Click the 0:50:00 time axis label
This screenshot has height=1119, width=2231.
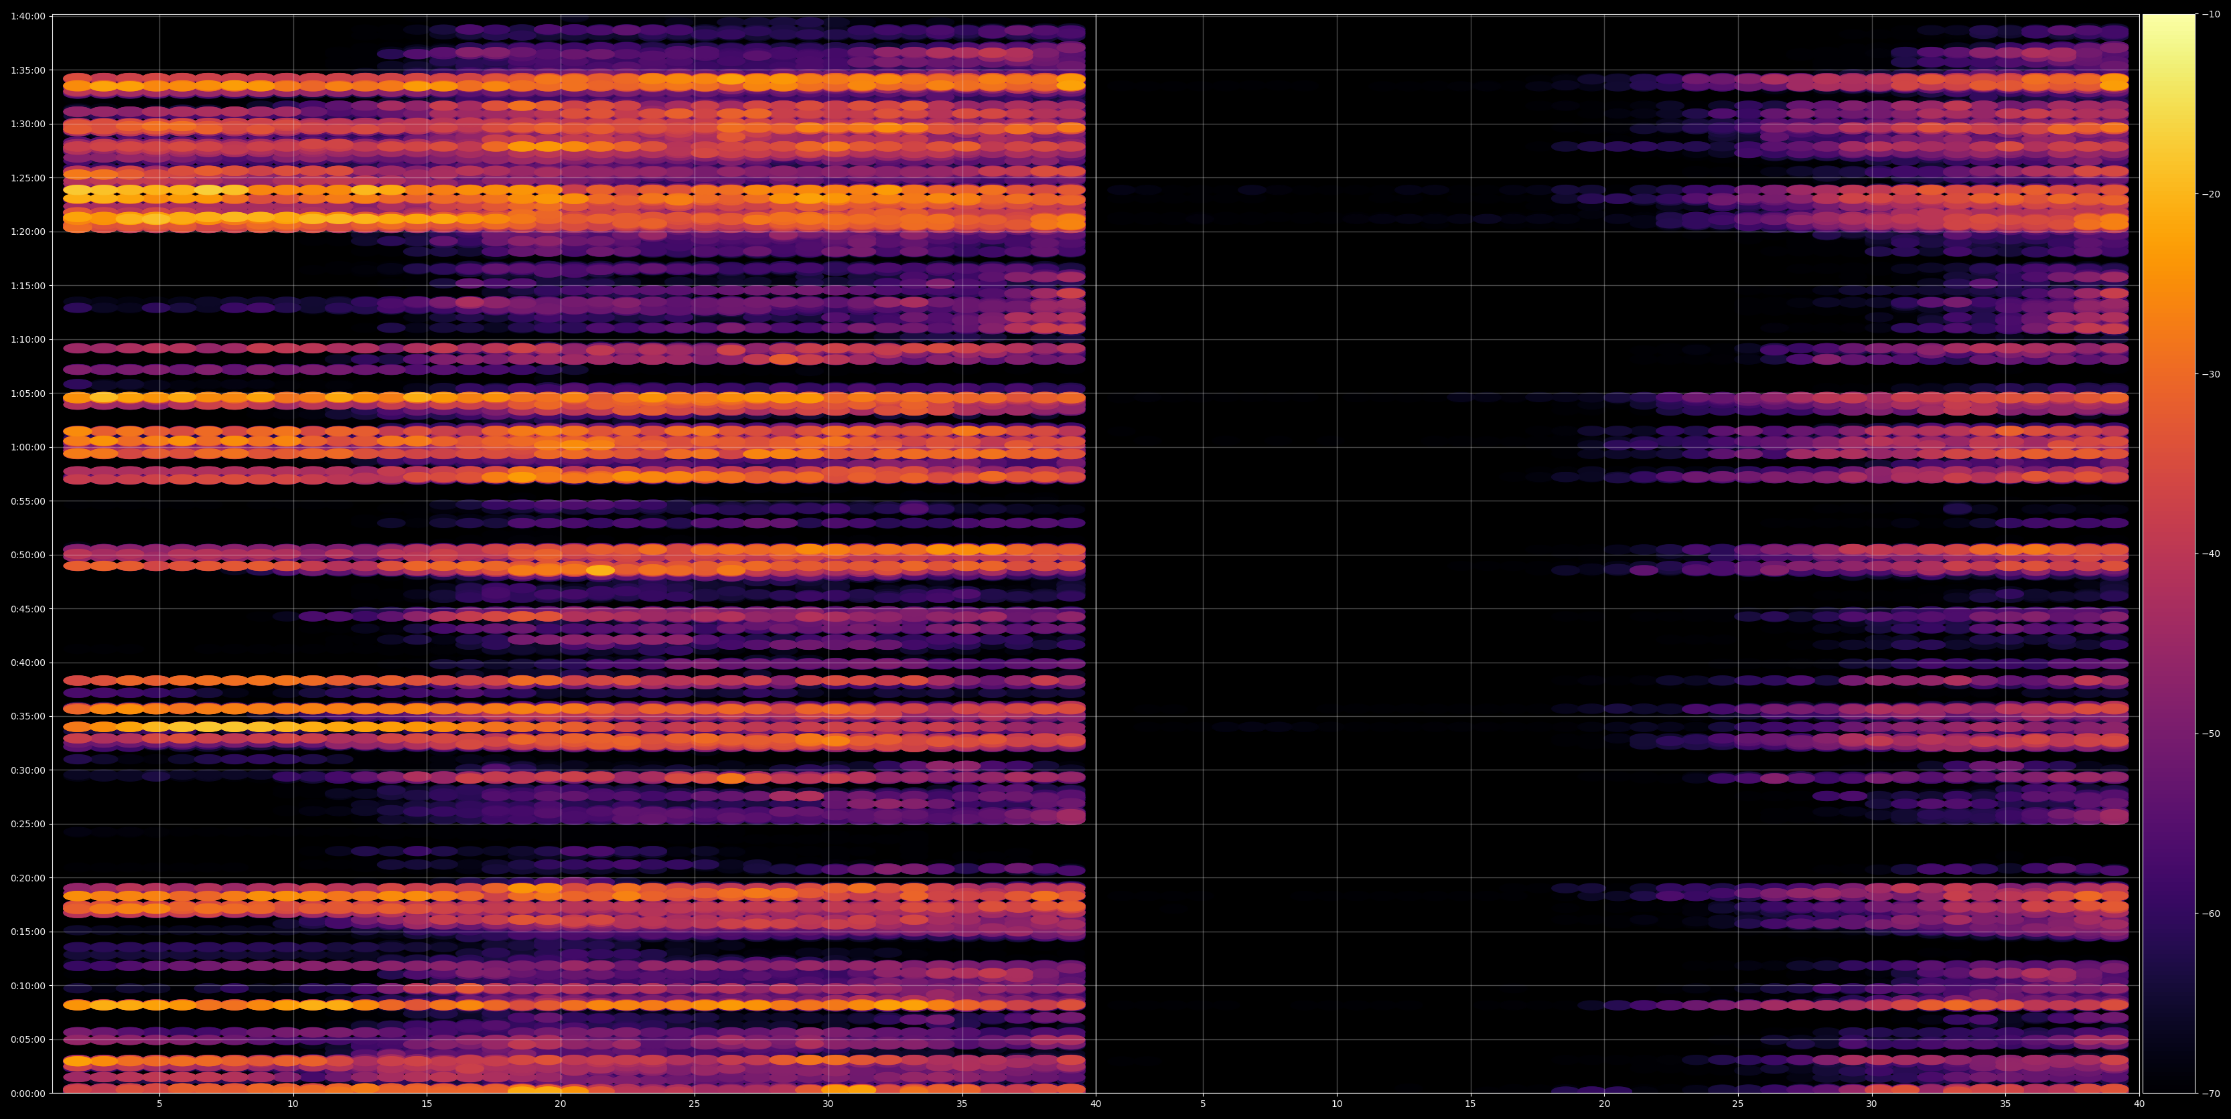tap(27, 555)
